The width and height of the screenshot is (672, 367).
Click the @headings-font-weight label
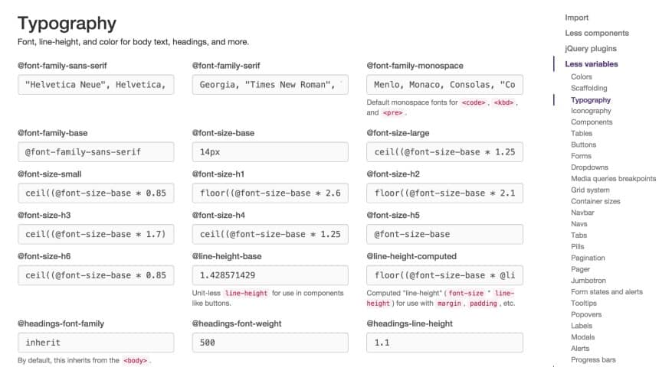tap(237, 323)
